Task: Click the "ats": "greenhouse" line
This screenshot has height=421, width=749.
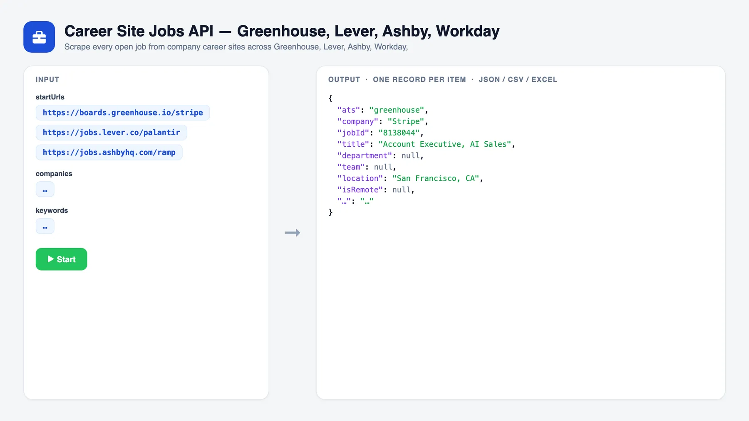Action: [382, 110]
